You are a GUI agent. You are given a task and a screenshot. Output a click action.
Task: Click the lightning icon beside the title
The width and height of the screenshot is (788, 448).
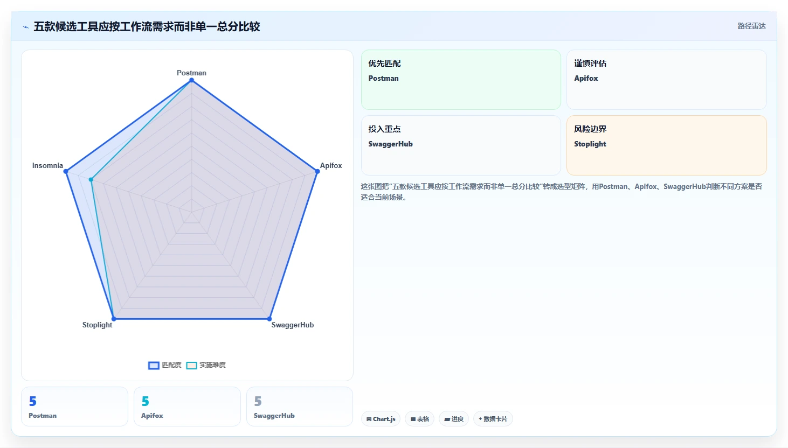point(25,27)
